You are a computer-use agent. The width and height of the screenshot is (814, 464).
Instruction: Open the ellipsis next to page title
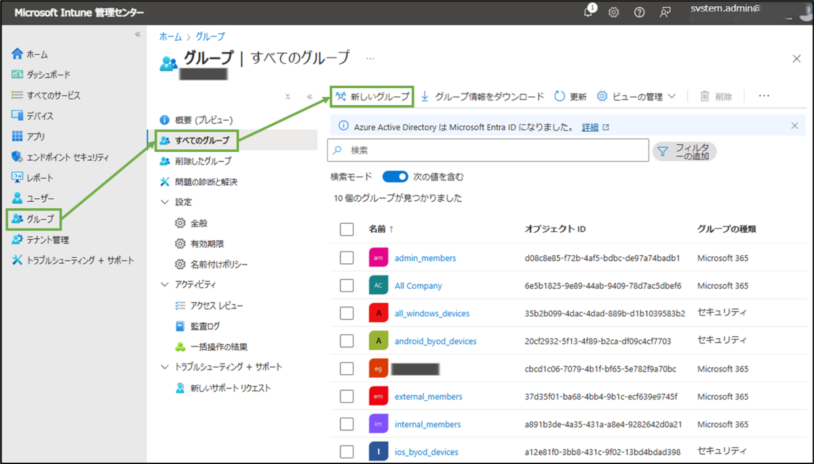click(370, 58)
